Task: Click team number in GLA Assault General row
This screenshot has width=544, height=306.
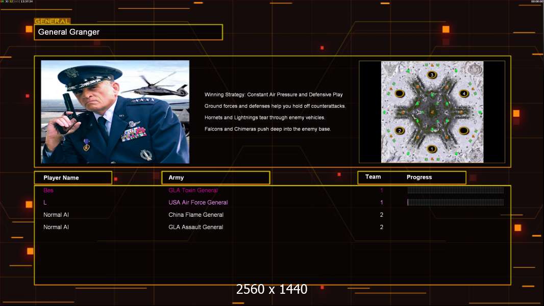Action: coord(382,227)
